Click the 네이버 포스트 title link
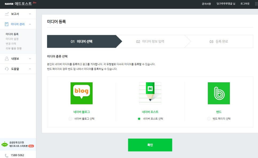 pos(150,112)
